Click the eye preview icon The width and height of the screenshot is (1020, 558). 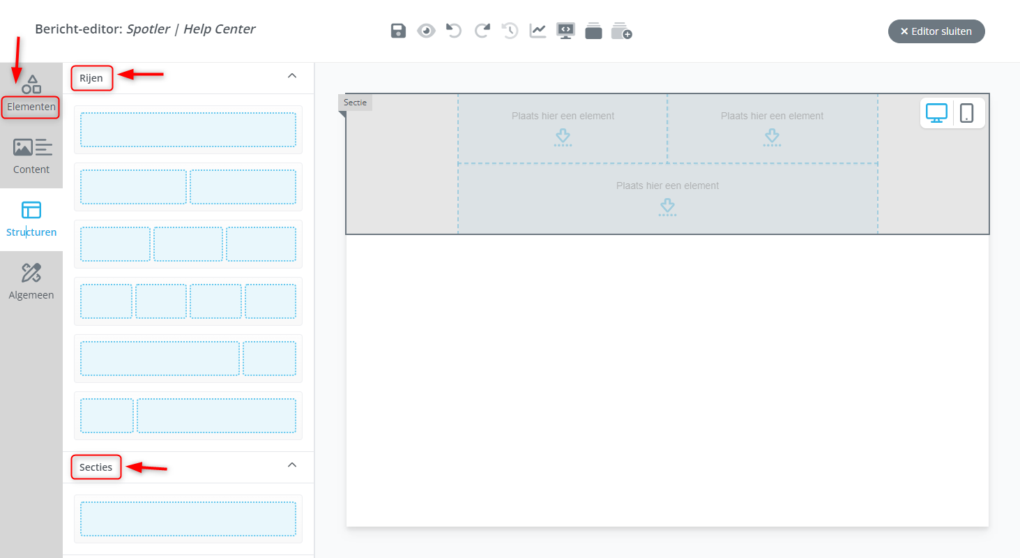tap(426, 31)
